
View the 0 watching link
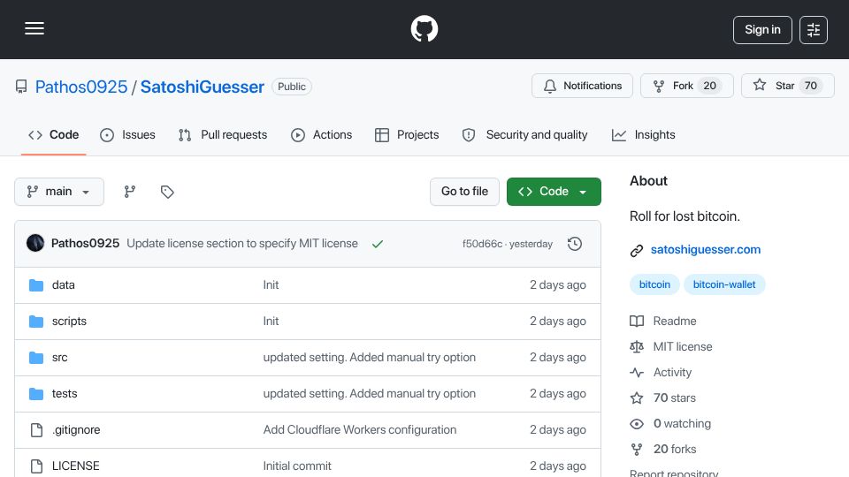[x=682, y=423]
